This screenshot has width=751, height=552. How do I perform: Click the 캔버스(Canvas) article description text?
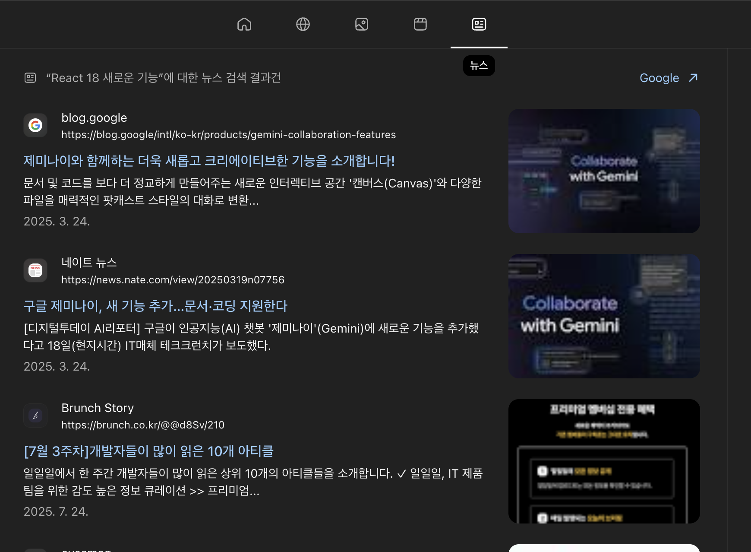click(x=252, y=192)
